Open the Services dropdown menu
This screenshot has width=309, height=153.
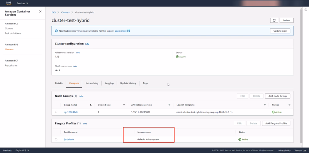[22, 3]
